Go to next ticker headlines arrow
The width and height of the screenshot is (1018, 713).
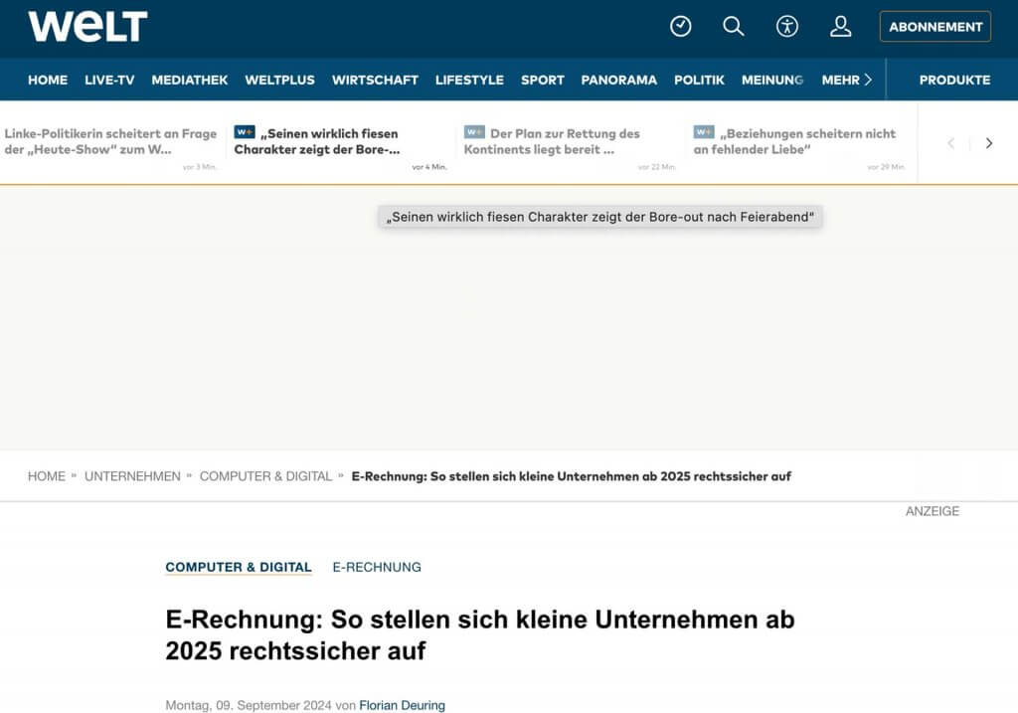tap(988, 143)
